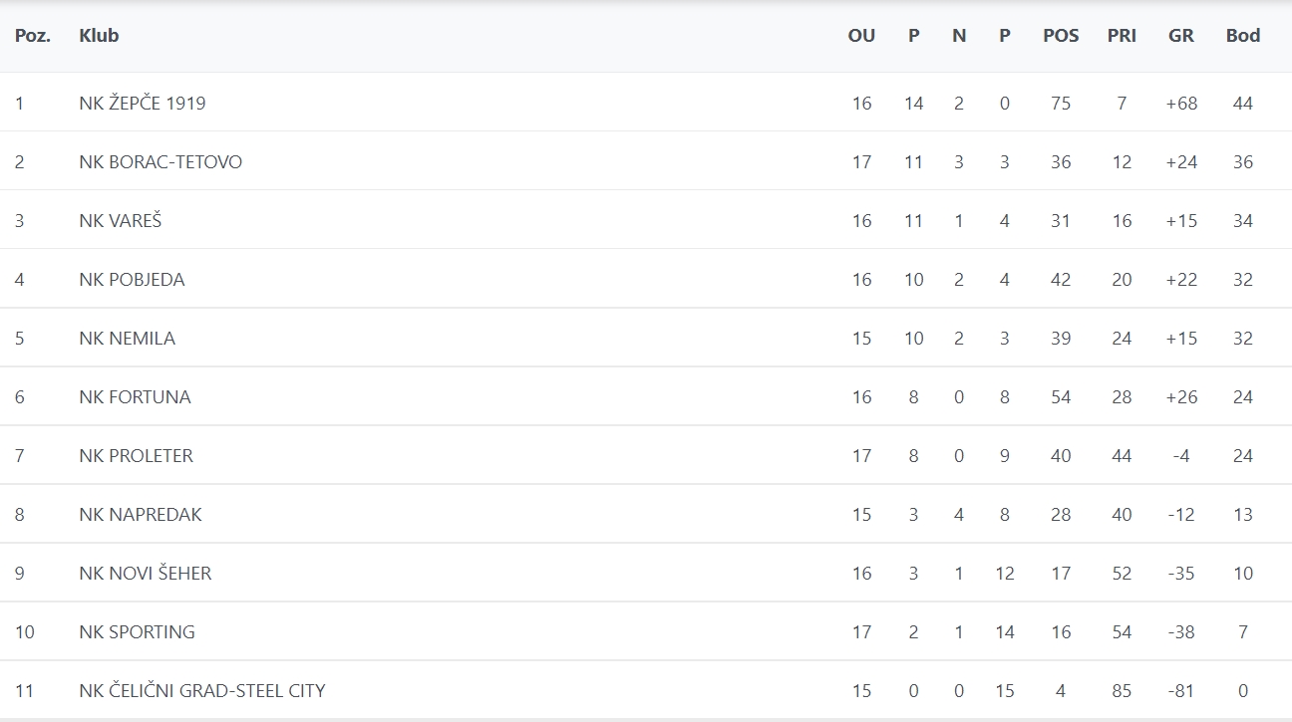1292x722 pixels.
Task: Click NK FORTUNA team name
Action: click(x=135, y=396)
